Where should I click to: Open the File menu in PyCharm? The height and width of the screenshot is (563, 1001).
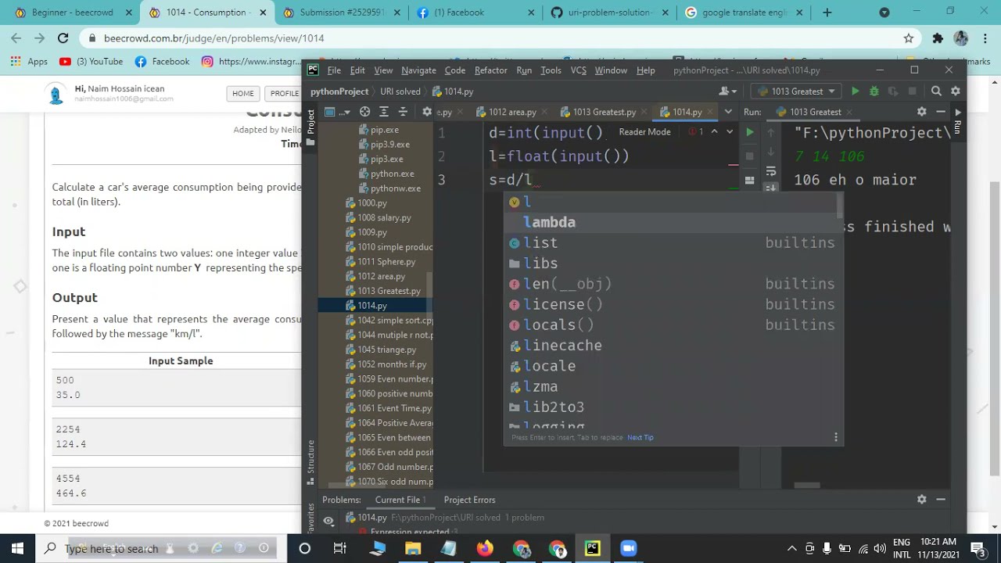tap(334, 70)
